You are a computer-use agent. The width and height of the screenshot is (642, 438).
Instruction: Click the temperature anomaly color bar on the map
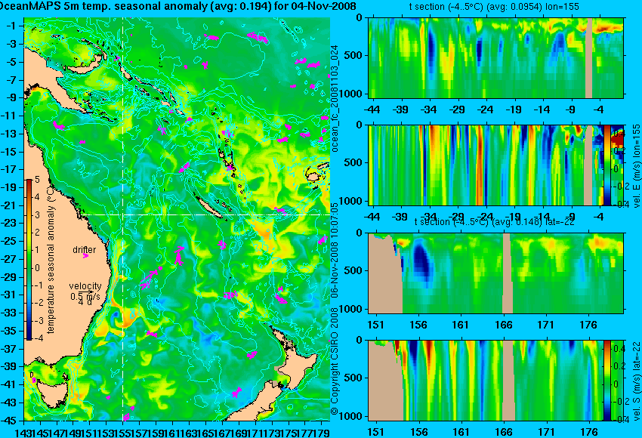[x=29, y=260]
